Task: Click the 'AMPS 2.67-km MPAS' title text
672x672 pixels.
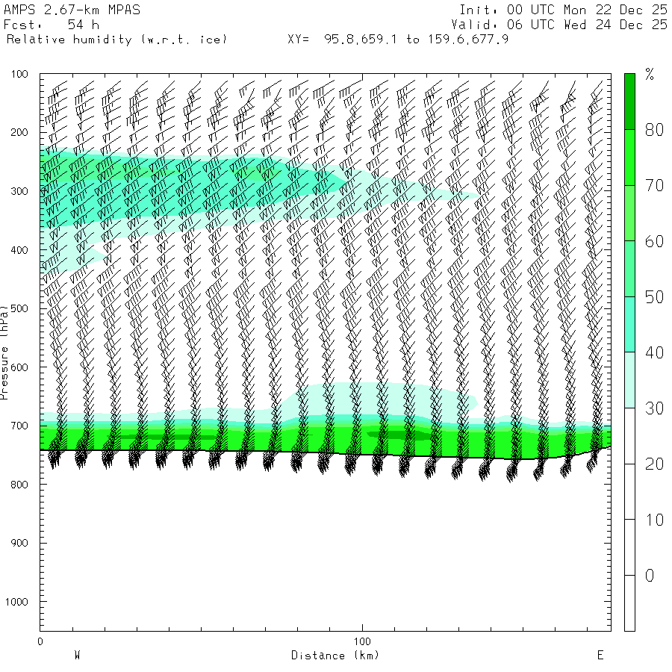Action: [72, 10]
